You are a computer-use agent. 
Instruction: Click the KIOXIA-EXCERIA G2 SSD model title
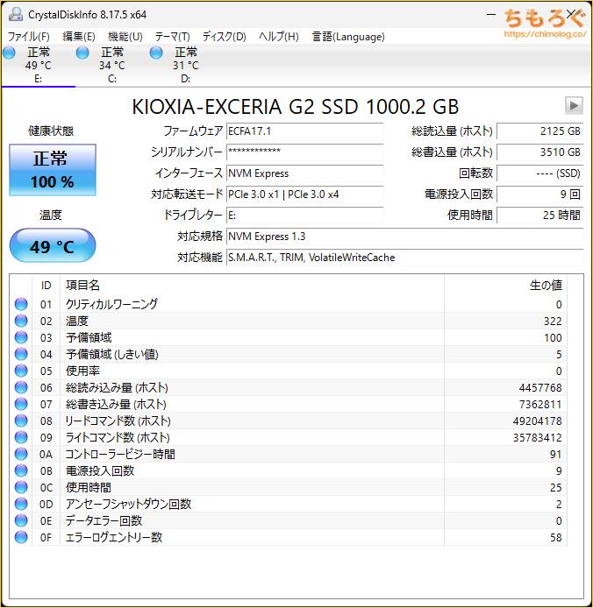296,106
